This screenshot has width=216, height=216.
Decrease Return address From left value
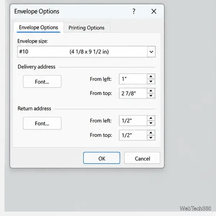point(151,123)
